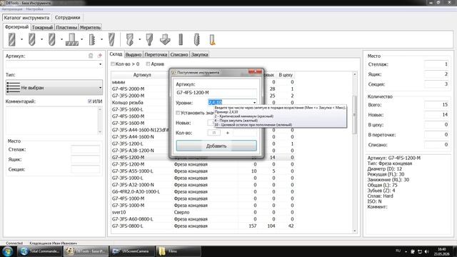Select row sver10
The height and width of the screenshot is (257, 457).
click(203, 212)
